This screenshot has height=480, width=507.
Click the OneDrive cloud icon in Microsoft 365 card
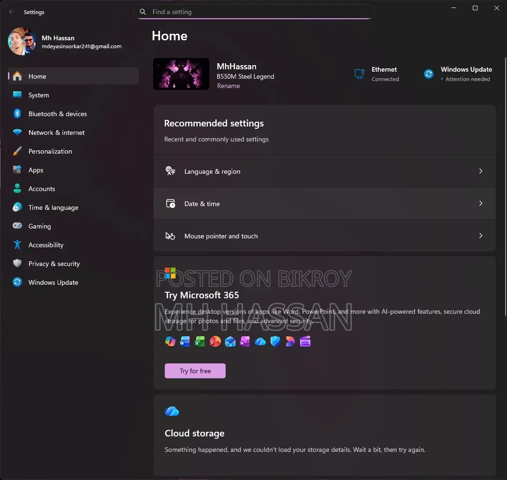click(260, 341)
